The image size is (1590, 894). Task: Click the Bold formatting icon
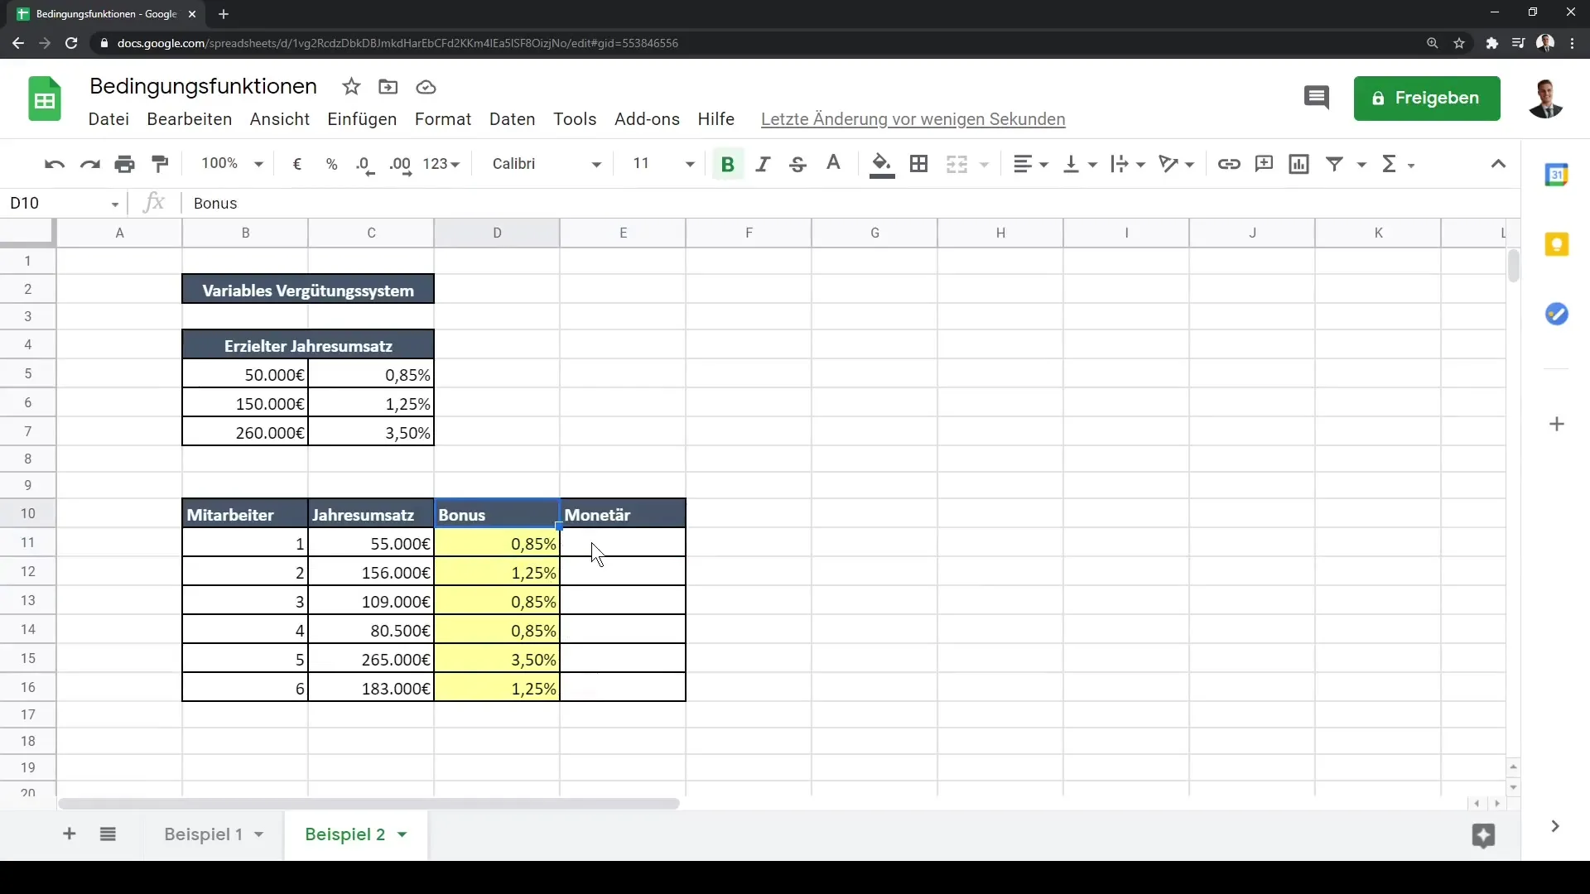(x=727, y=164)
